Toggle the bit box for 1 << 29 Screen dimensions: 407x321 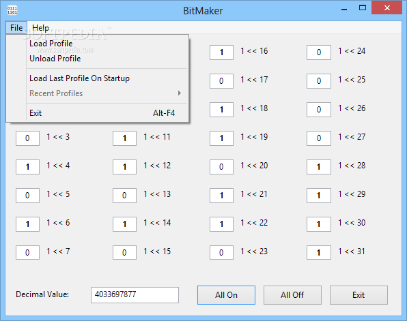(x=319, y=196)
